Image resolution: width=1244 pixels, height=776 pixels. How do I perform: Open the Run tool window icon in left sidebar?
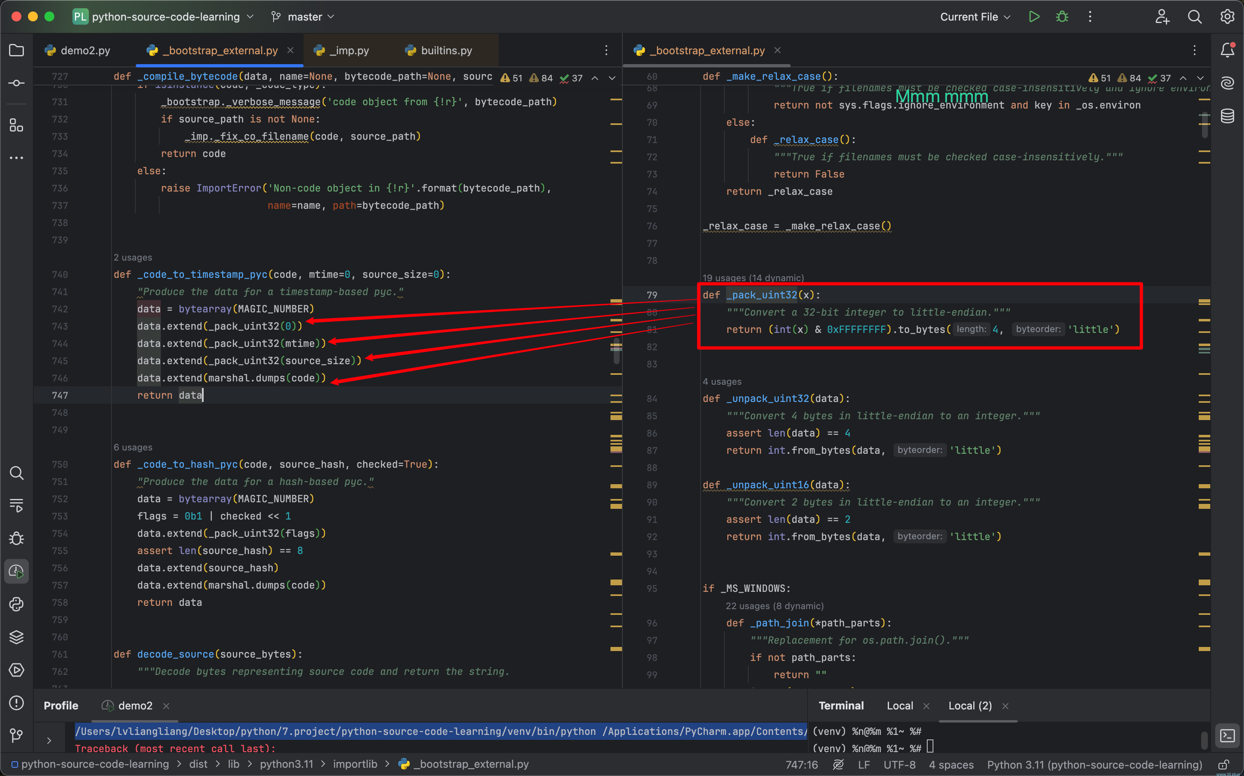pos(16,506)
